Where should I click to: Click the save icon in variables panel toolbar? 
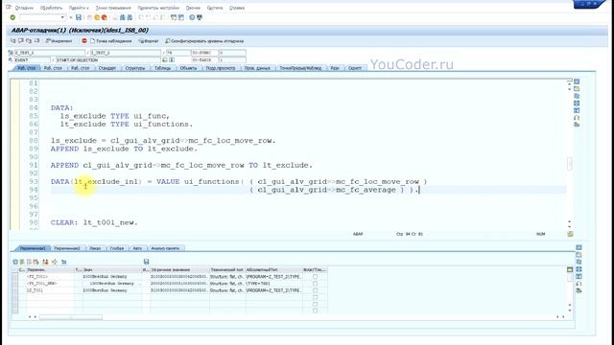tap(146, 262)
